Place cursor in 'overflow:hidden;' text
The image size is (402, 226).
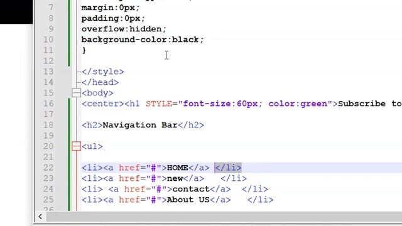click(x=124, y=29)
